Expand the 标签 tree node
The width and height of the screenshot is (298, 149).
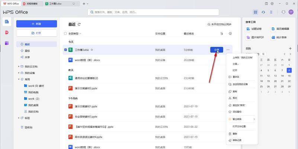tap(19, 118)
